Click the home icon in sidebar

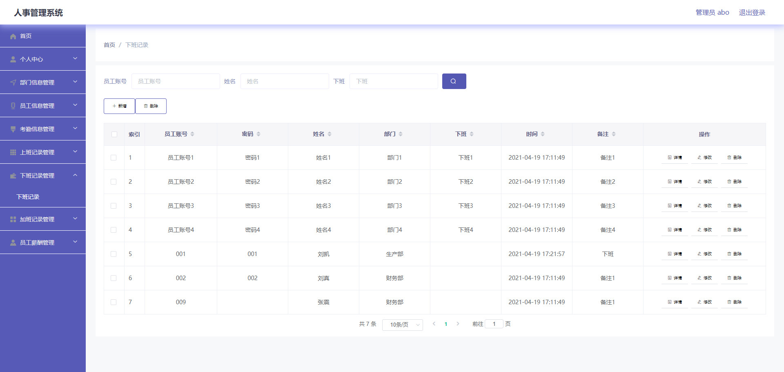coord(13,36)
